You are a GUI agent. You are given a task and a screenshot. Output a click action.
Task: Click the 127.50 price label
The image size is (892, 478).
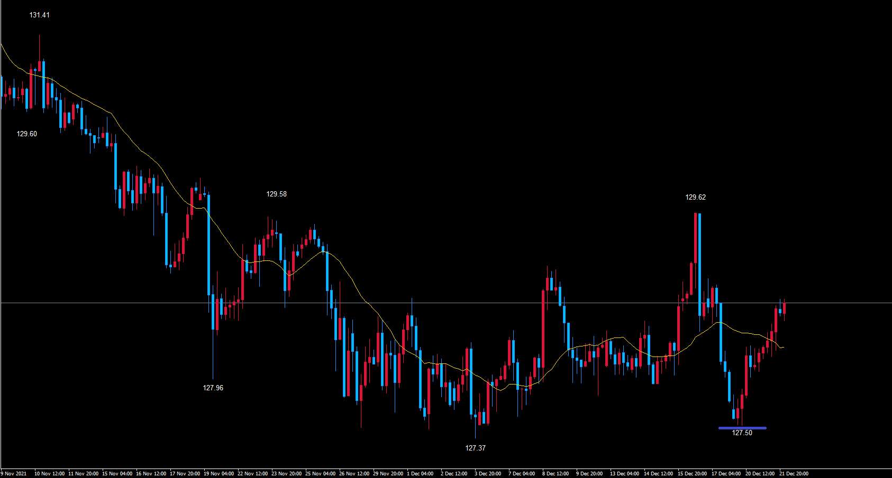pyautogui.click(x=742, y=433)
